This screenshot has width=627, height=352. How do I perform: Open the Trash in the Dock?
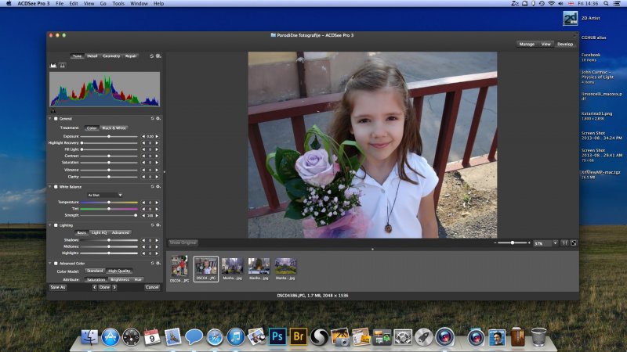pos(538,337)
